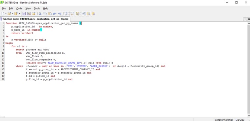Click the Save floppy disk icon
Image resolution: width=250 pixels, height=121 pixels.
(x=24, y=14)
